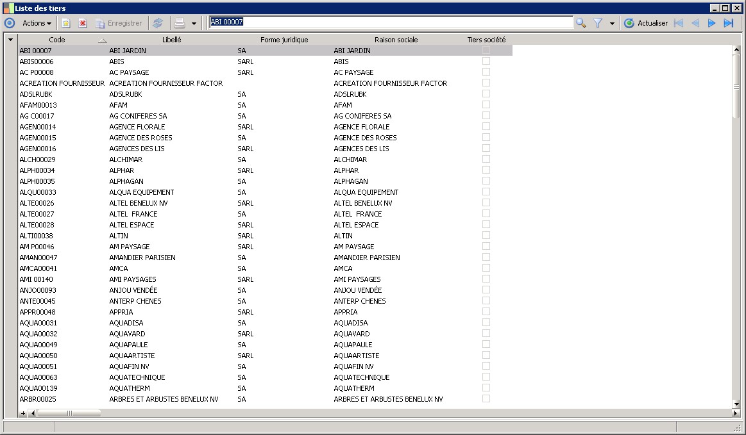Click Libellé cell ALQUA EQUIPEMENT
This screenshot has width=746, height=435.
click(142, 192)
